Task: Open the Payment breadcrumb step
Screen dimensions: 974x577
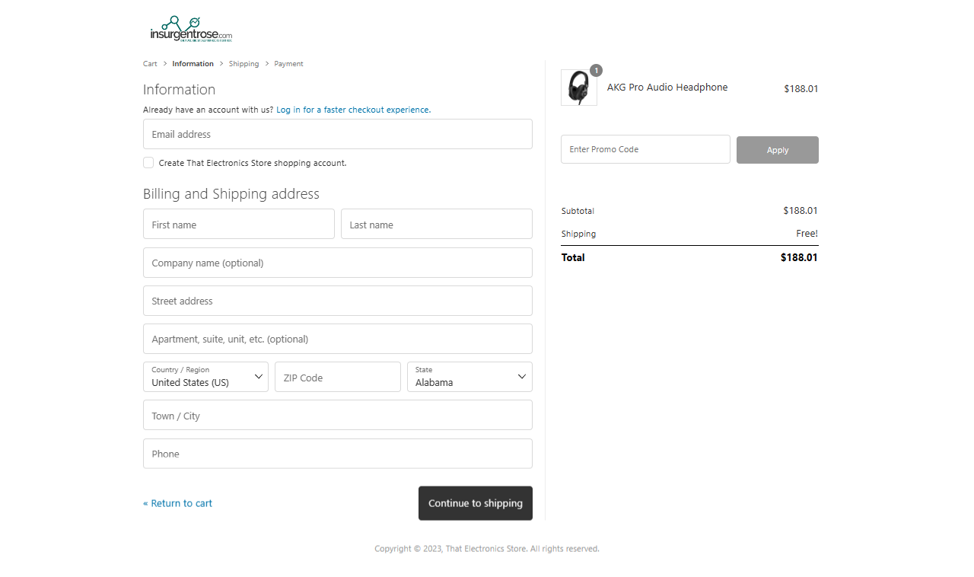Action: (x=288, y=64)
